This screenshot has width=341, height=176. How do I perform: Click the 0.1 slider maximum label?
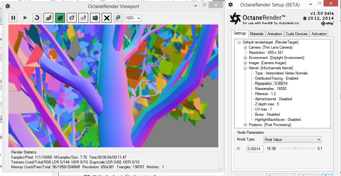(320, 149)
